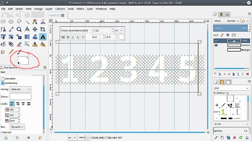Open the Box Dynamic dropdown
This screenshot has width=252, height=141.
click(x=17, y=127)
